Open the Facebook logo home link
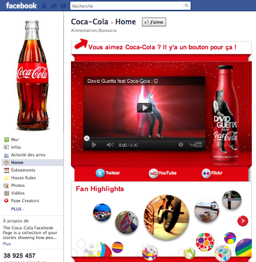The width and height of the screenshot is (256, 262). pos(21,6)
